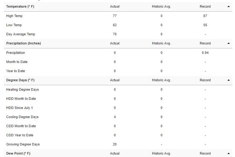Select the Growing Degree Days row
Screen dimensions: 235x157
[118, 144]
